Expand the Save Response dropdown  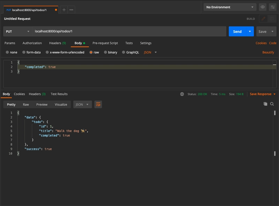coord(274,94)
